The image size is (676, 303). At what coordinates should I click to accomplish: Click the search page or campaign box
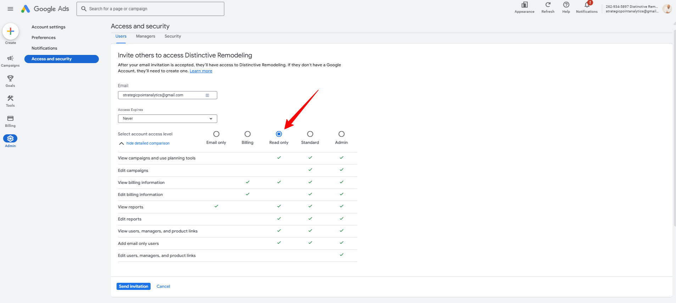[150, 9]
